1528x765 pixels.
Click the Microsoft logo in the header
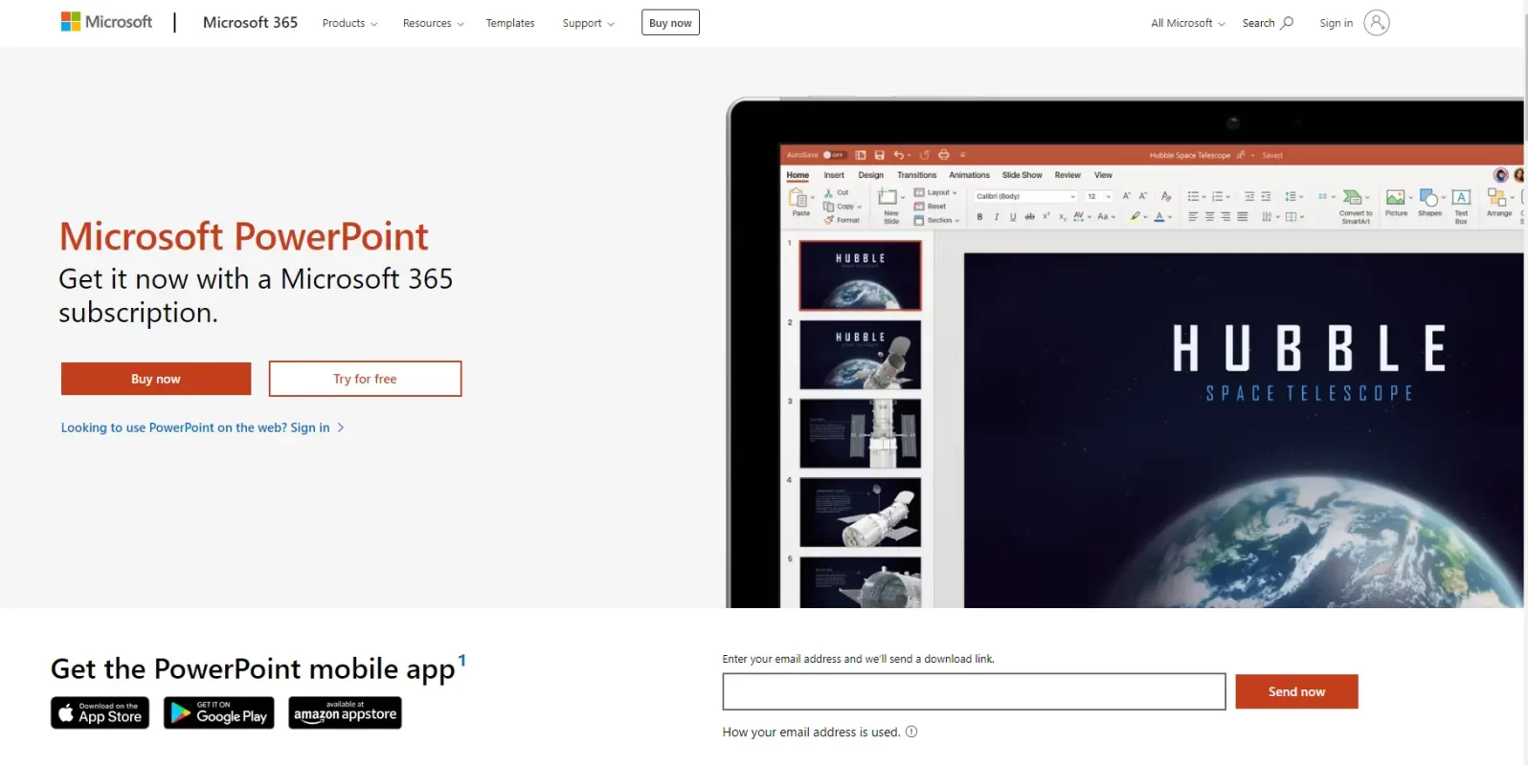(x=106, y=22)
